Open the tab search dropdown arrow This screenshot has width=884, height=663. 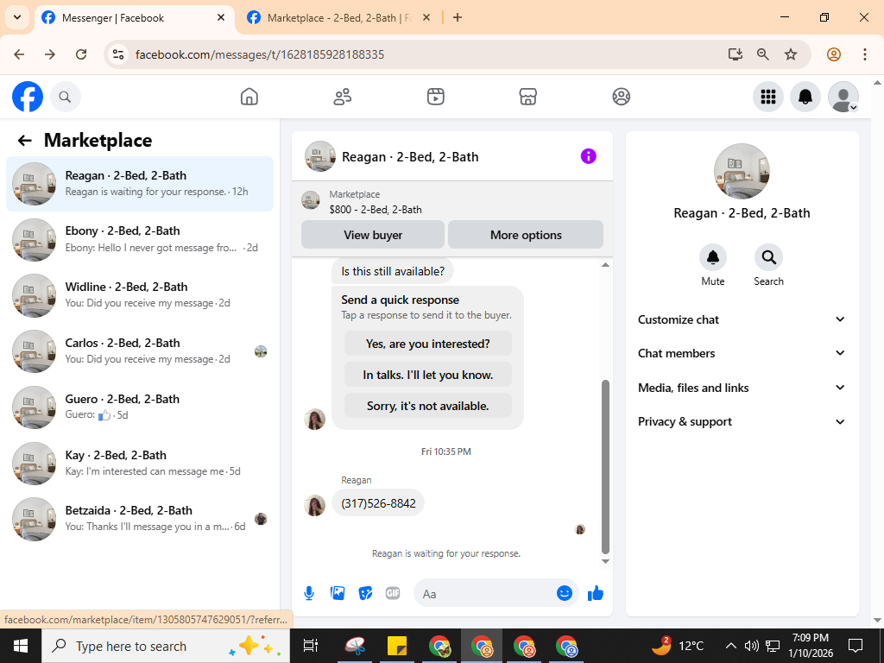pyautogui.click(x=17, y=17)
